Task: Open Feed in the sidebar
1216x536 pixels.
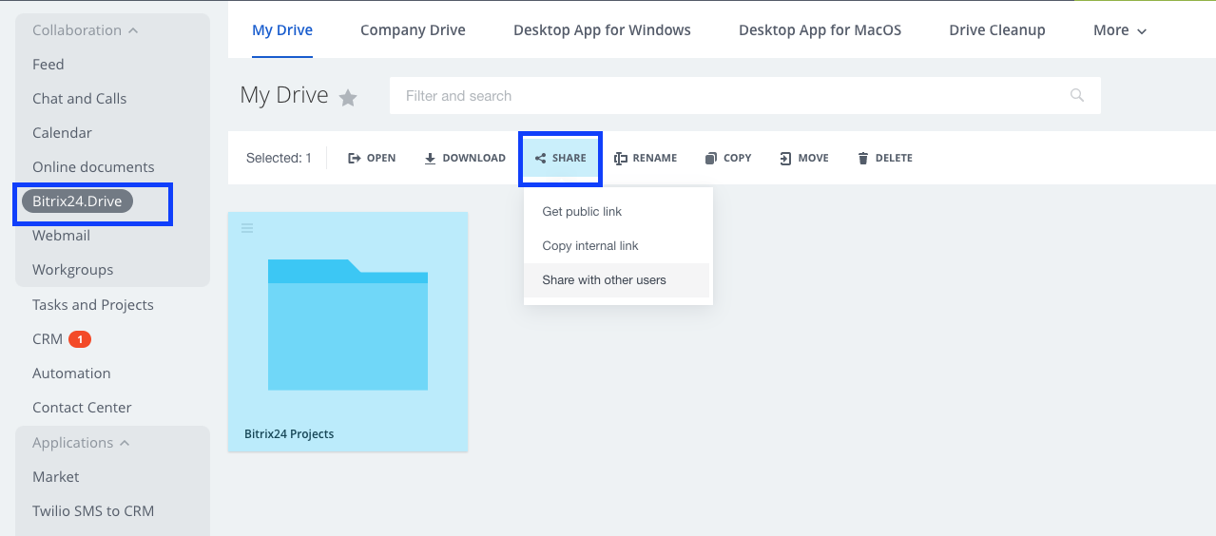Action: pos(48,65)
